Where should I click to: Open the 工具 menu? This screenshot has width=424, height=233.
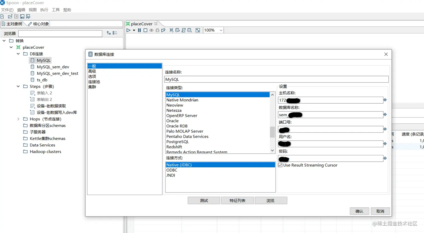pyautogui.click(x=56, y=10)
